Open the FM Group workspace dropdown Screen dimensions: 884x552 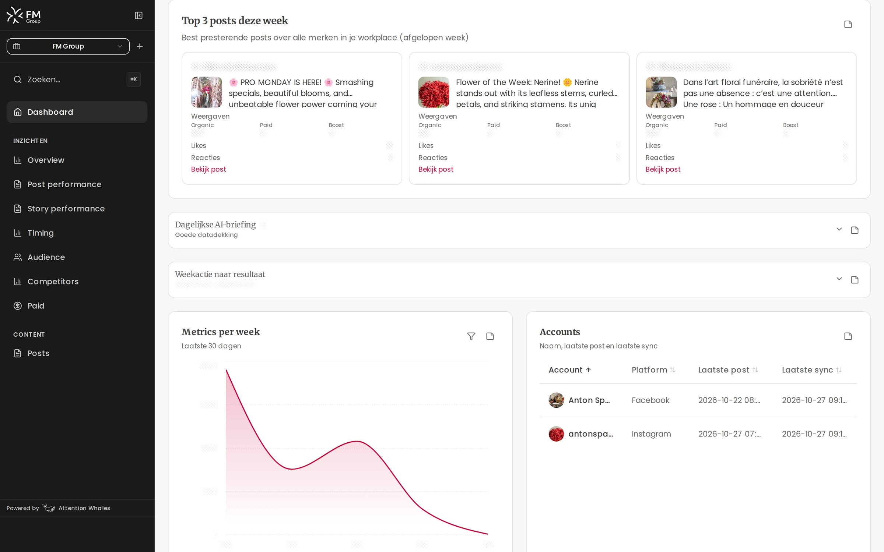tap(68, 46)
